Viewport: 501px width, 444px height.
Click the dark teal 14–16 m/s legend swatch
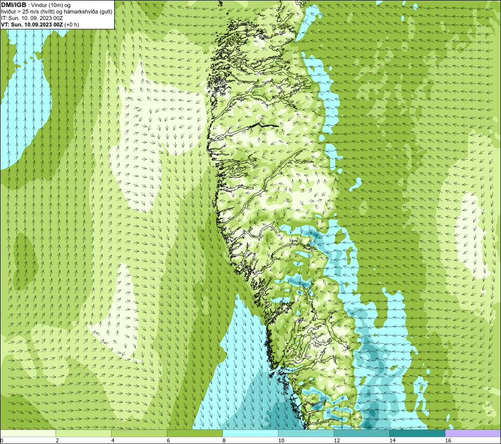pyautogui.click(x=417, y=433)
